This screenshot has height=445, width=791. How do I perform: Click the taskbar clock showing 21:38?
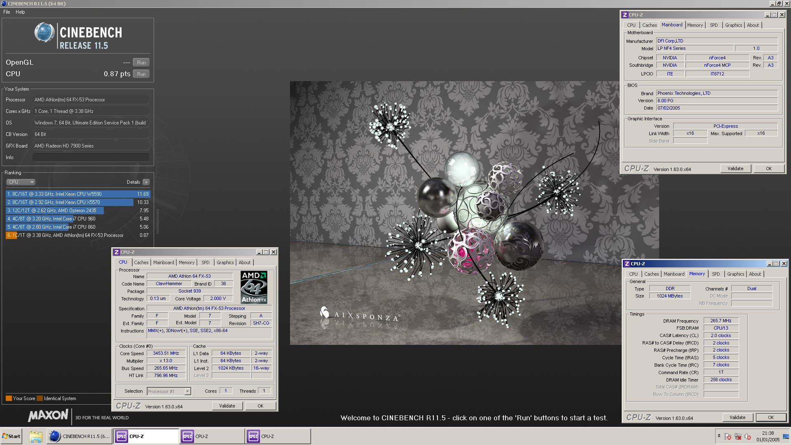click(768, 433)
